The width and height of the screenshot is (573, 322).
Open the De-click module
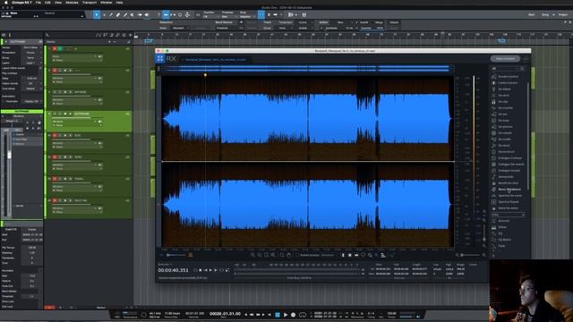(503, 96)
